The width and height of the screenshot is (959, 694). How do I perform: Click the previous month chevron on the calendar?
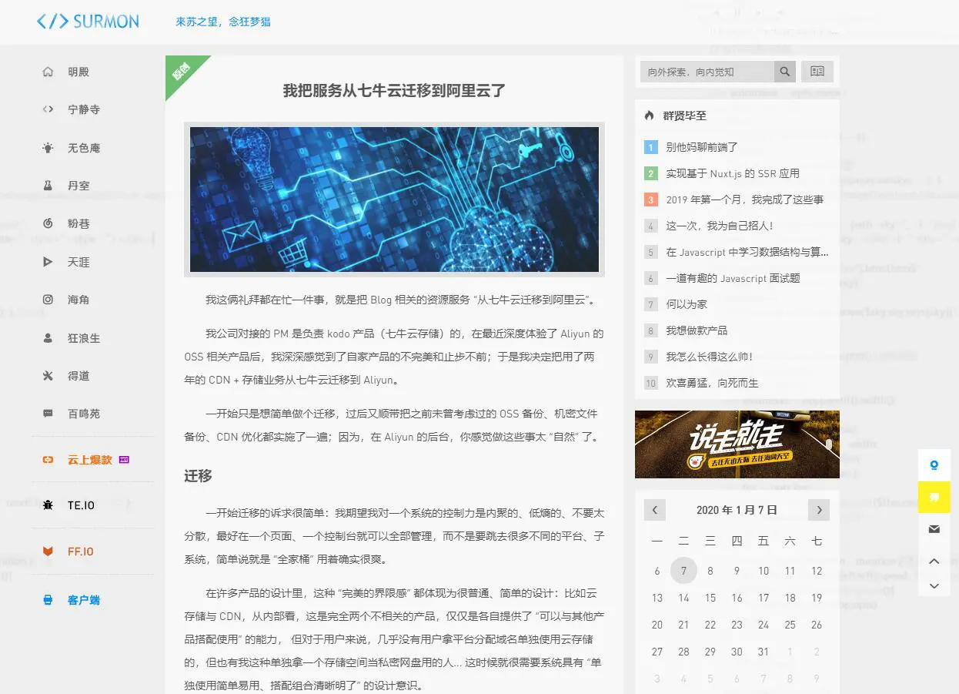[655, 509]
